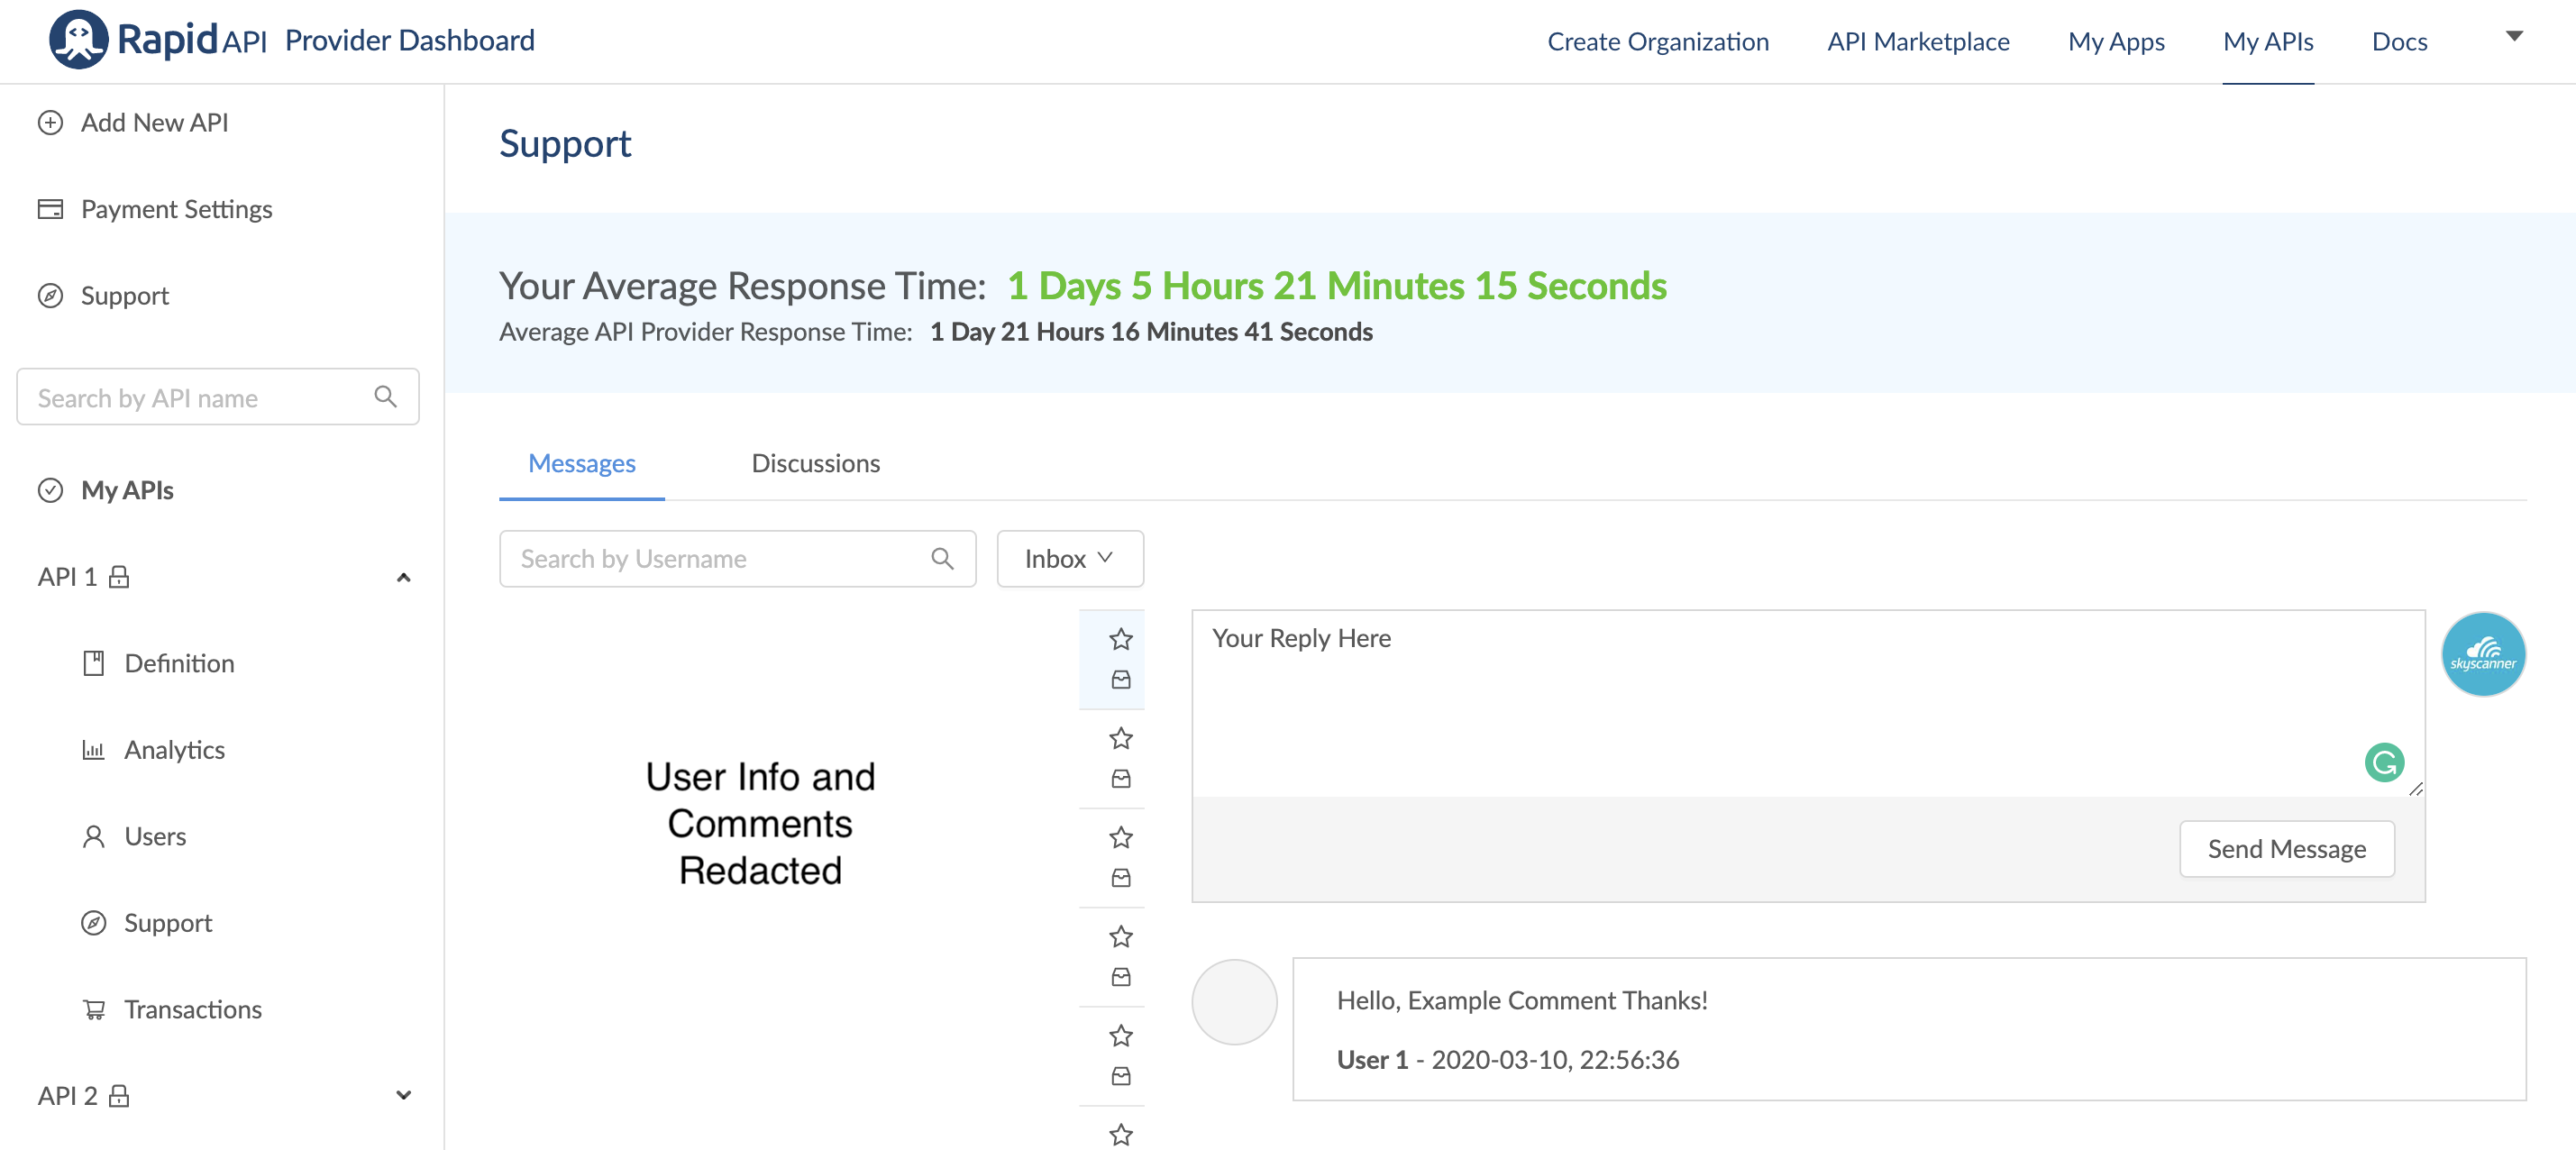This screenshot has width=2576, height=1150.
Task: Click the Your Reply Here text area
Action: (1780, 700)
